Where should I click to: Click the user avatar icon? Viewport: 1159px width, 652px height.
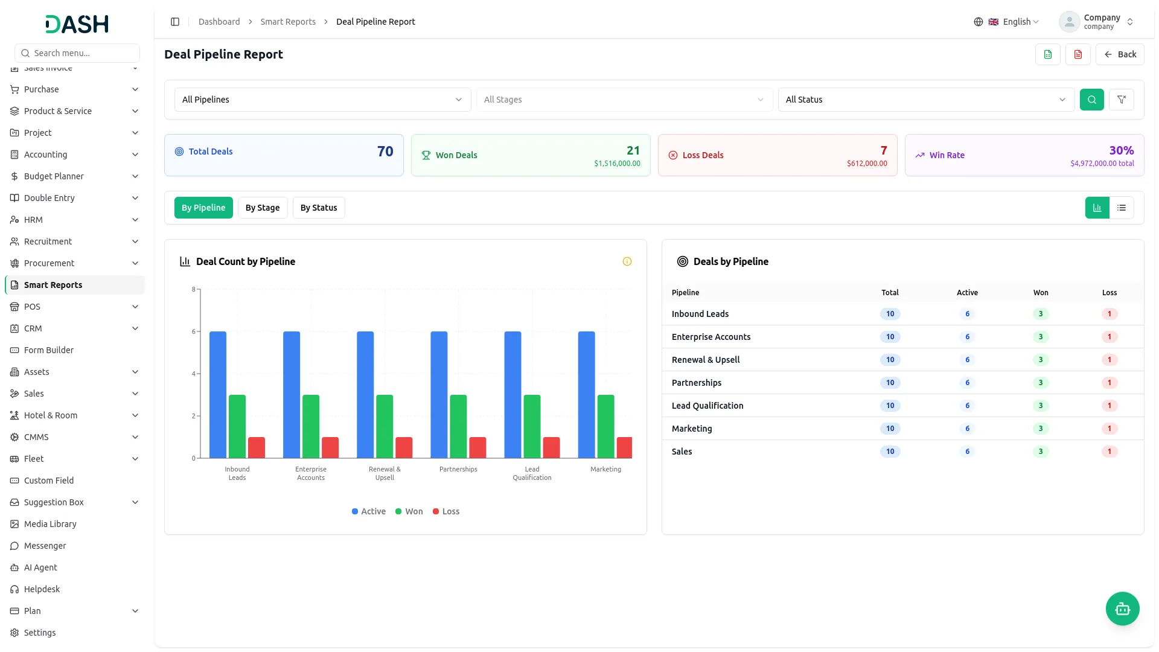[1069, 22]
